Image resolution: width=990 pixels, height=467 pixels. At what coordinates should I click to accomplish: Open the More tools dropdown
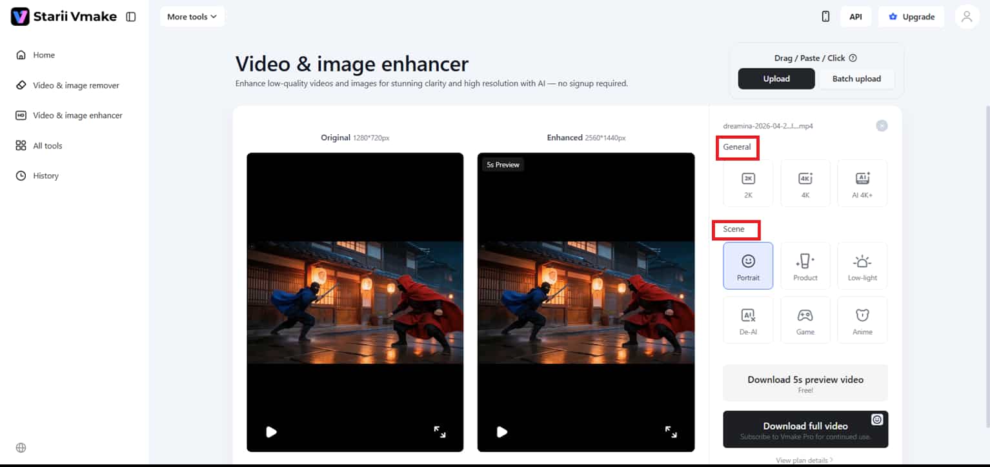pyautogui.click(x=192, y=17)
